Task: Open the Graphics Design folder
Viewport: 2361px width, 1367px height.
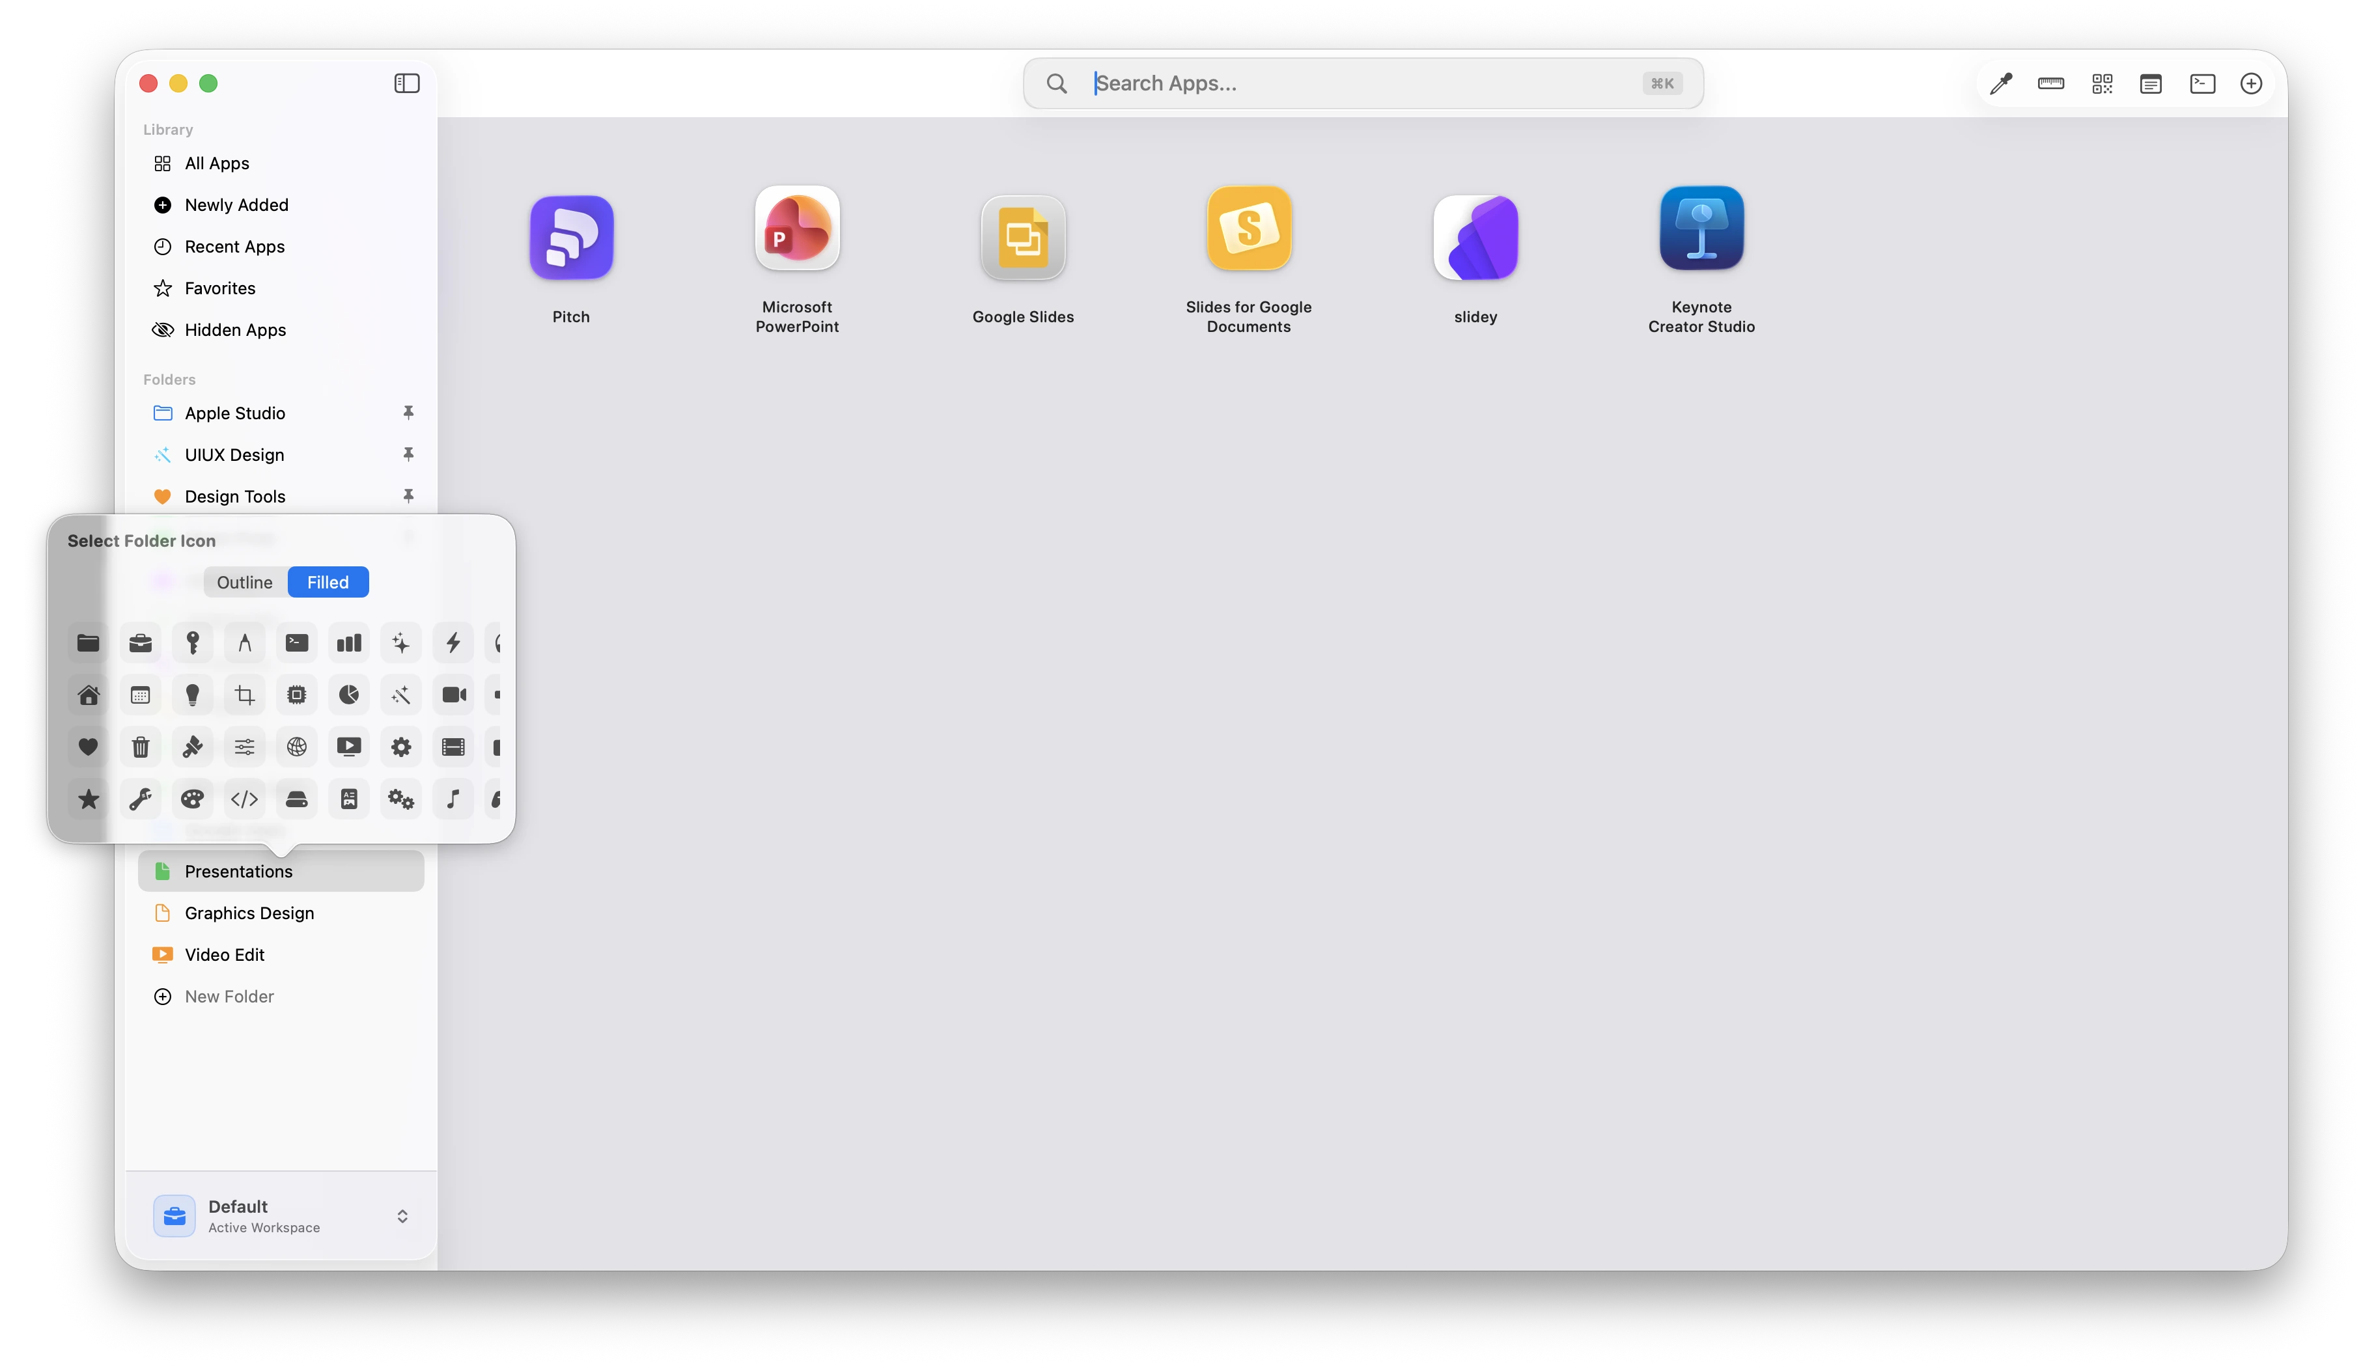Action: click(x=281, y=913)
